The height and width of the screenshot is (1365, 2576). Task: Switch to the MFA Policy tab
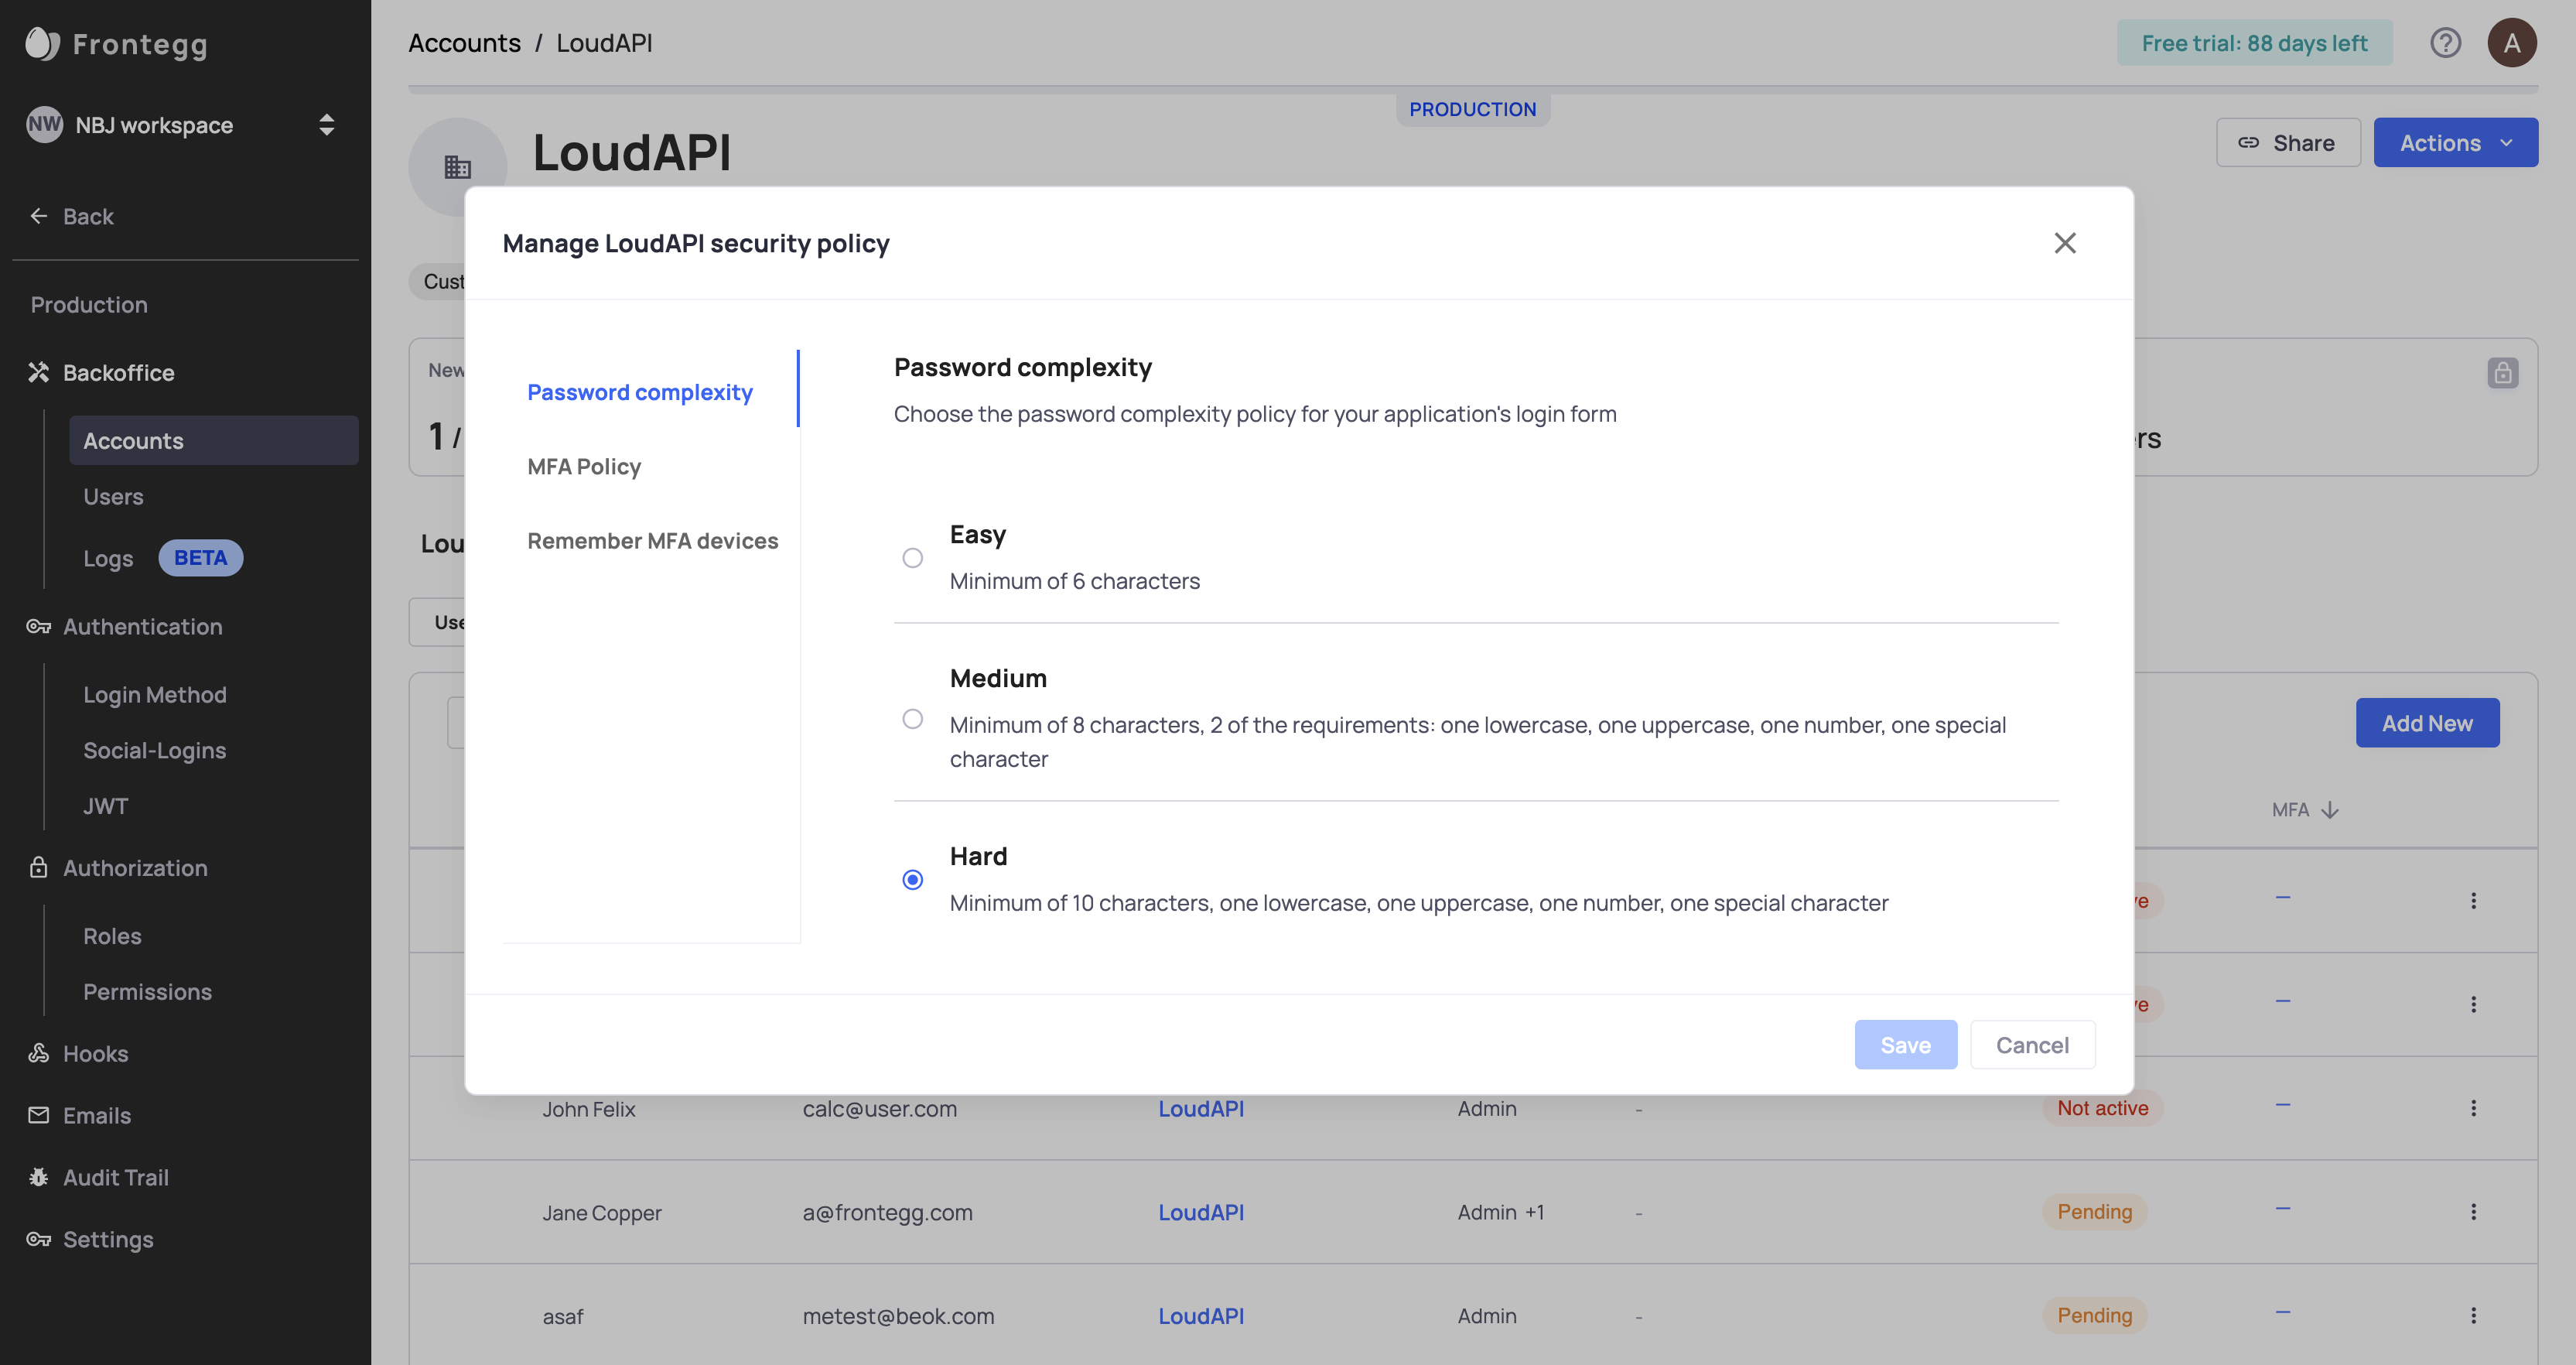tap(584, 467)
